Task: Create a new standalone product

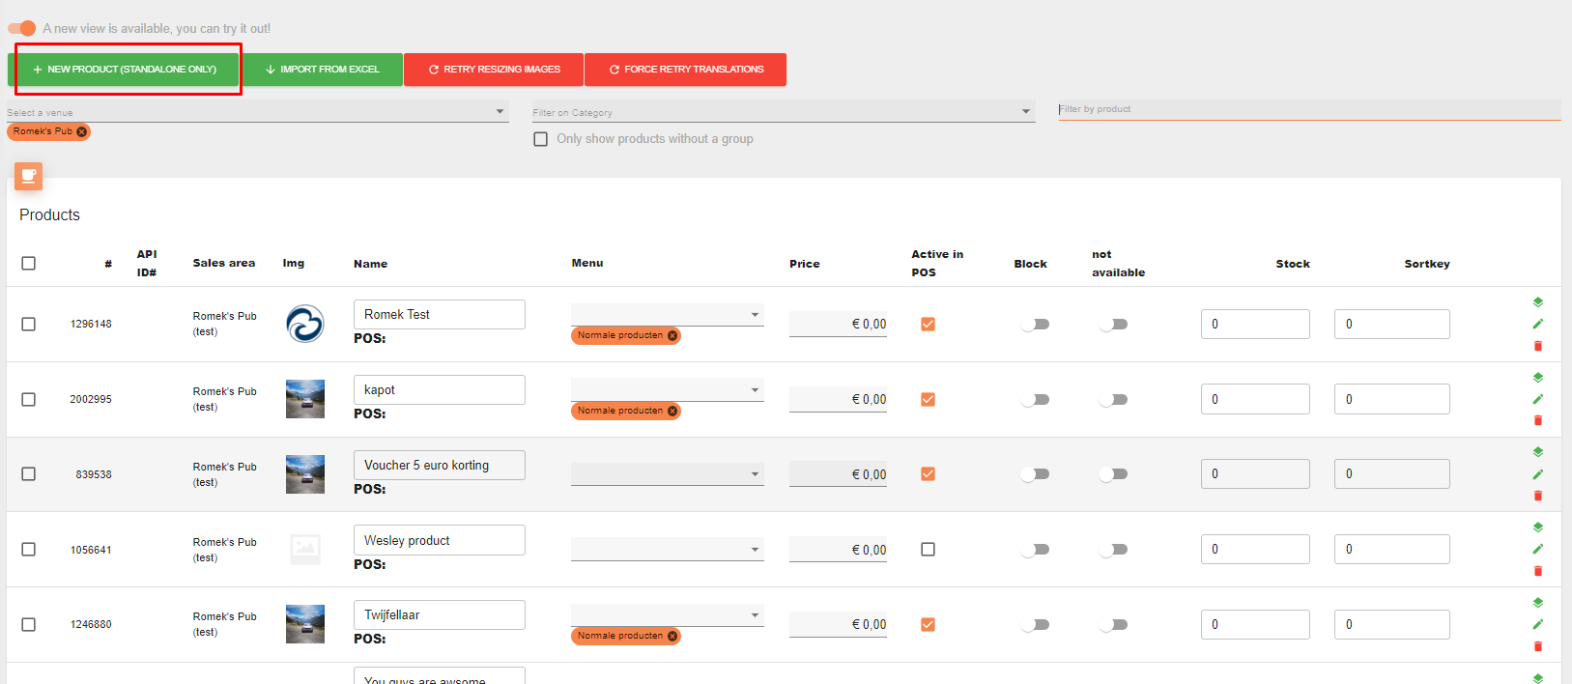Action: [124, 70]
